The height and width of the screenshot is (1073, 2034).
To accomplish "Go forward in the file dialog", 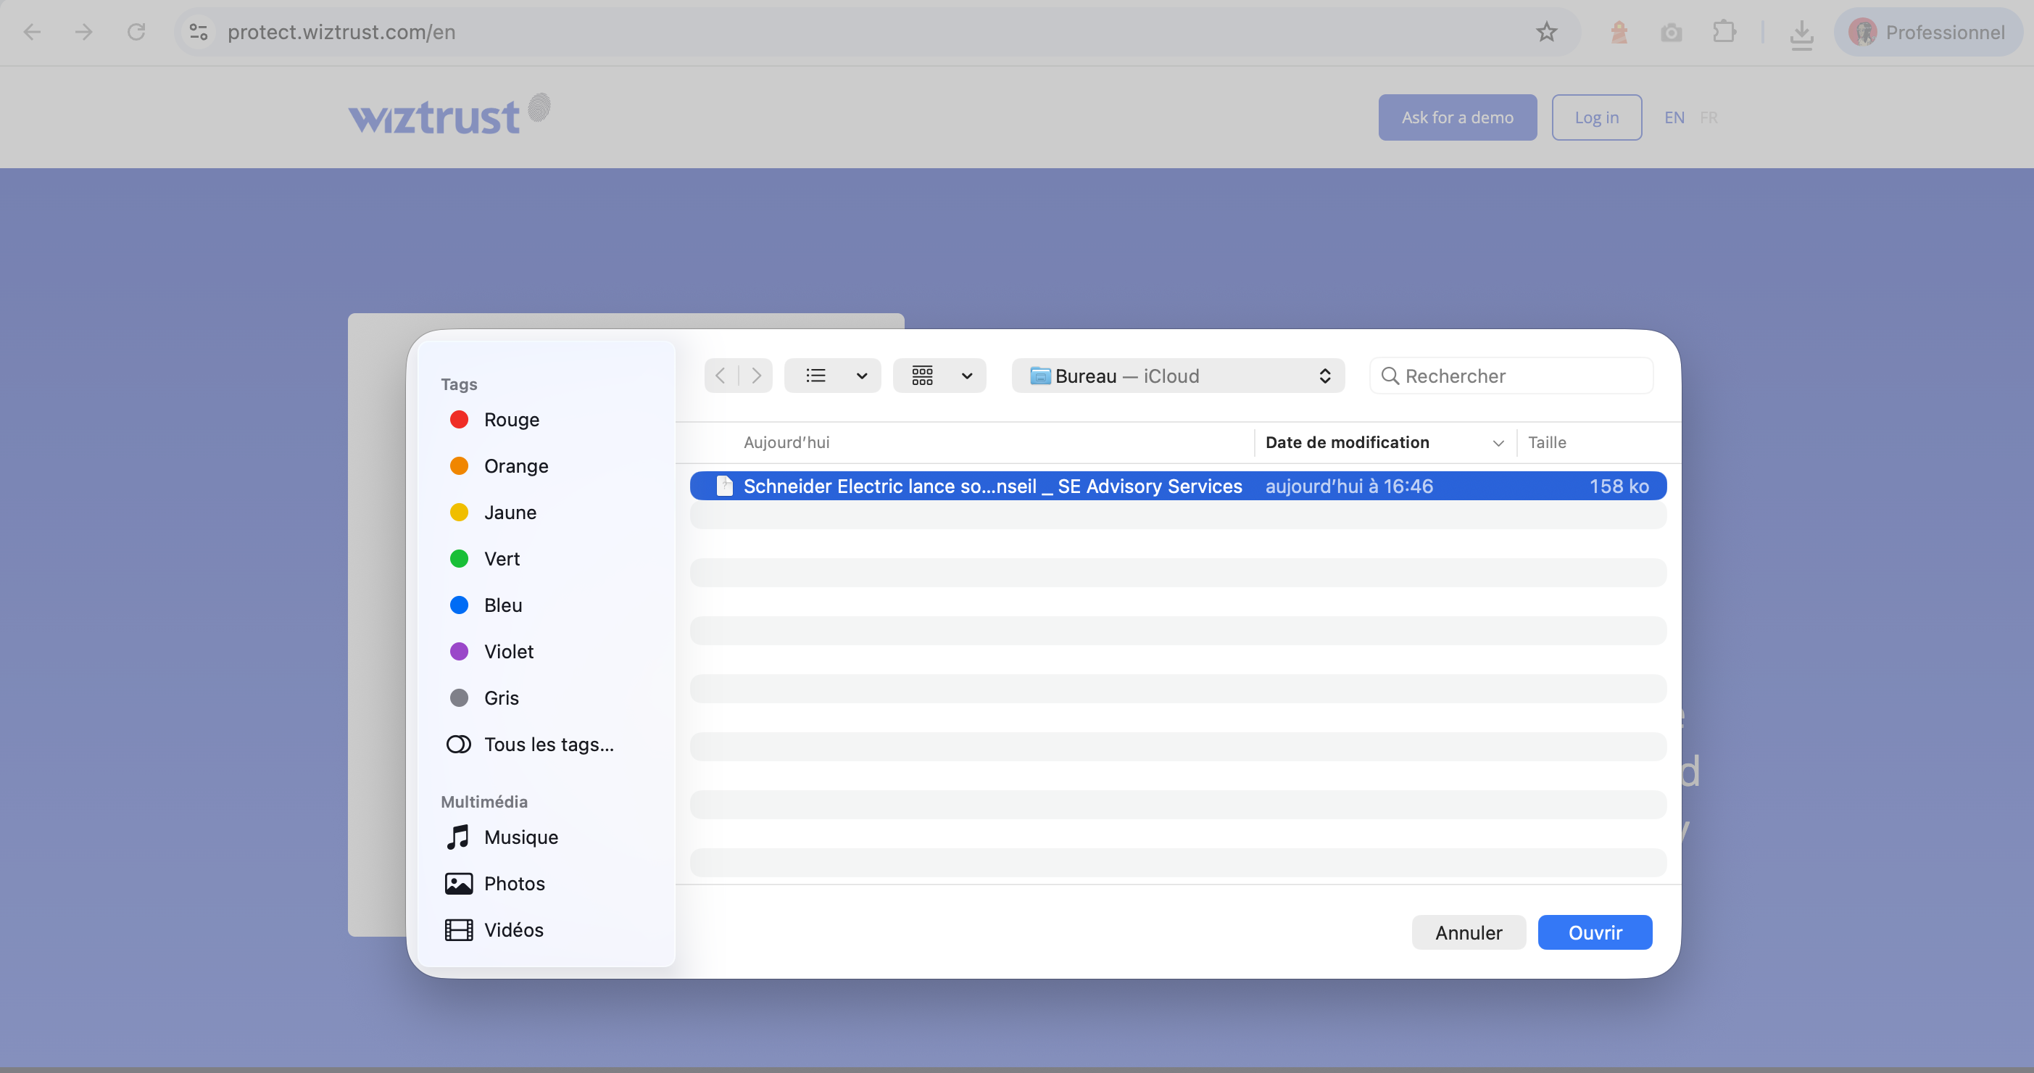I will [755, 376].
